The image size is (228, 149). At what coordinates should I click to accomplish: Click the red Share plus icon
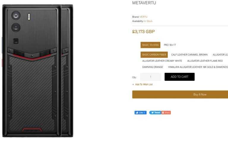pos(163,113)
